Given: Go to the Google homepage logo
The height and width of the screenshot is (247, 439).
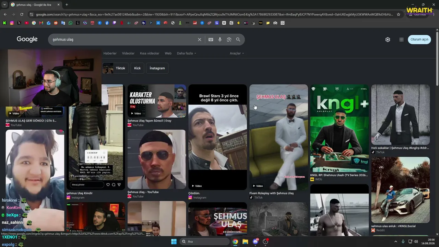Looking at the screenshot, I should [27, 39].
